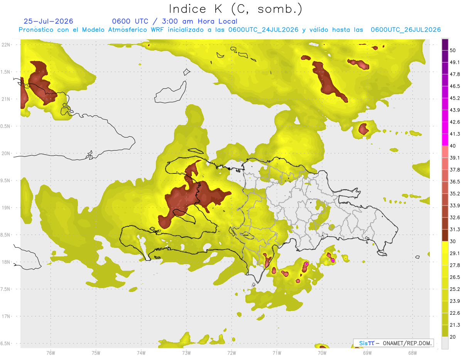Click the '68W' longitude label
Screen dimensions: 463x358
[x=412, y=353]
